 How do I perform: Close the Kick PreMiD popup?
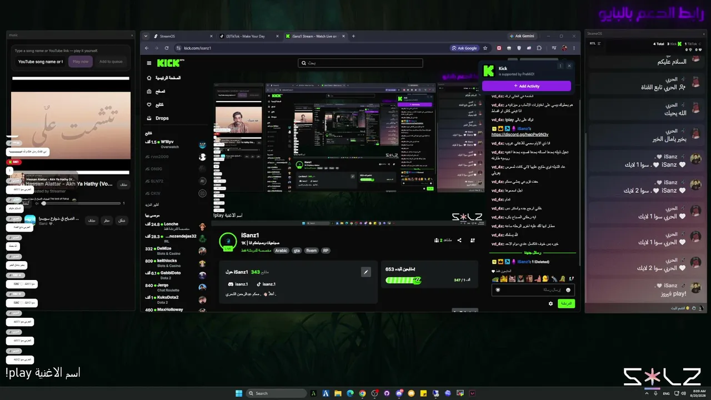click(x=569, y=66)
